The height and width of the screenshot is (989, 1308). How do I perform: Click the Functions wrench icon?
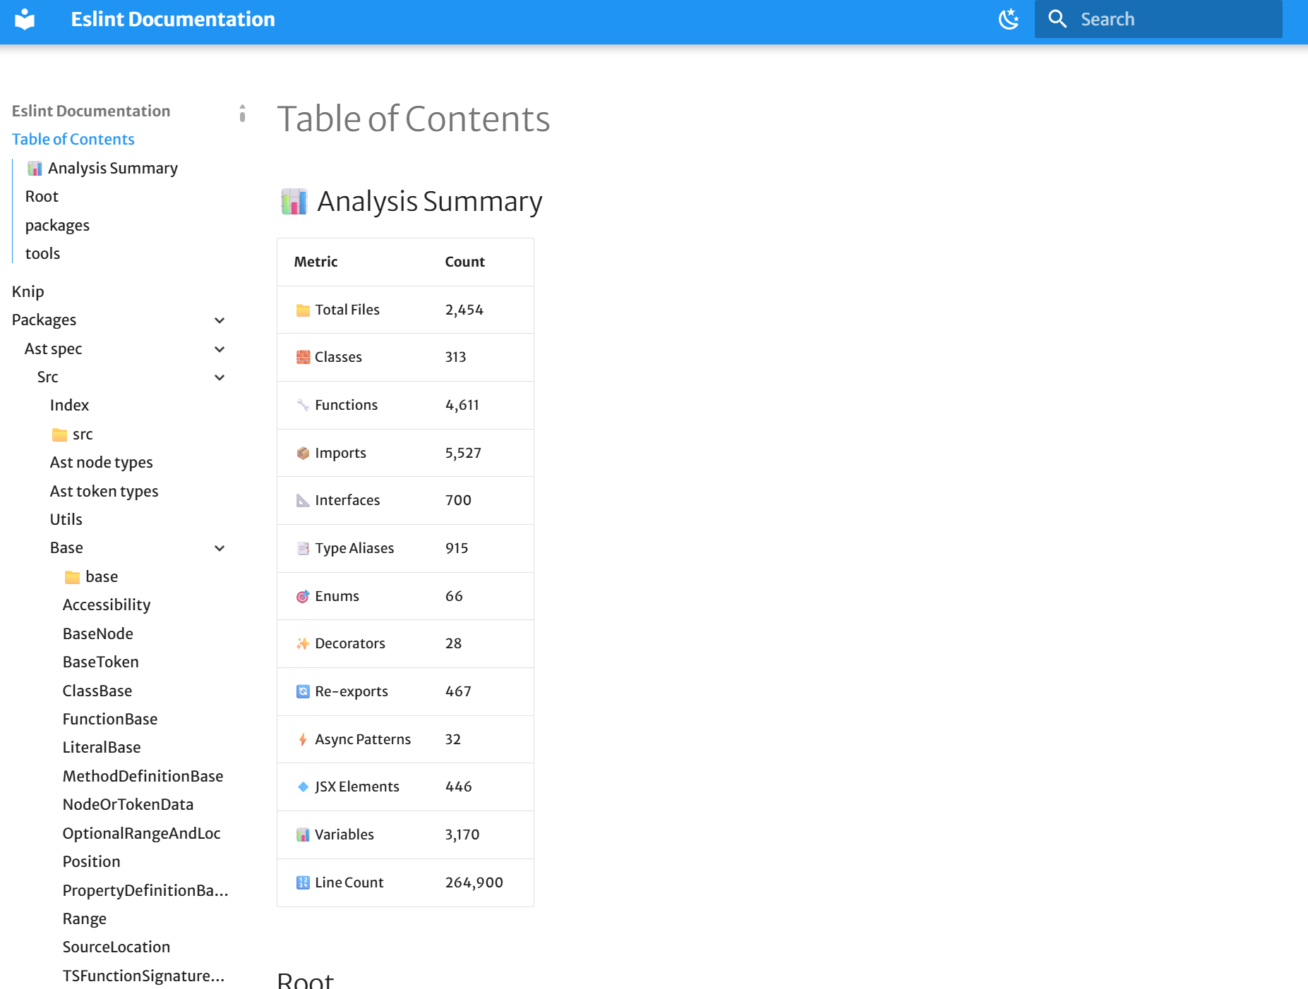tap(303, 406)
